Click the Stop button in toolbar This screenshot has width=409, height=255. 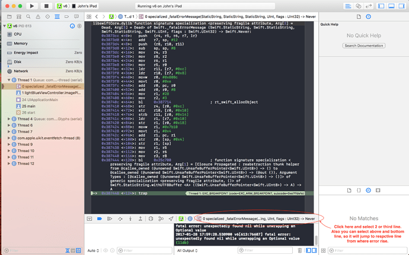[46, 6]
